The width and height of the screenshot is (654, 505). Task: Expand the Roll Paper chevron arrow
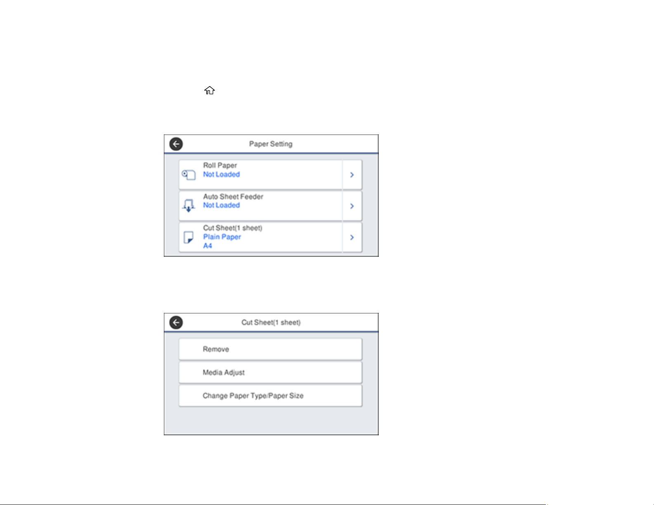click(x=352, y=175)
